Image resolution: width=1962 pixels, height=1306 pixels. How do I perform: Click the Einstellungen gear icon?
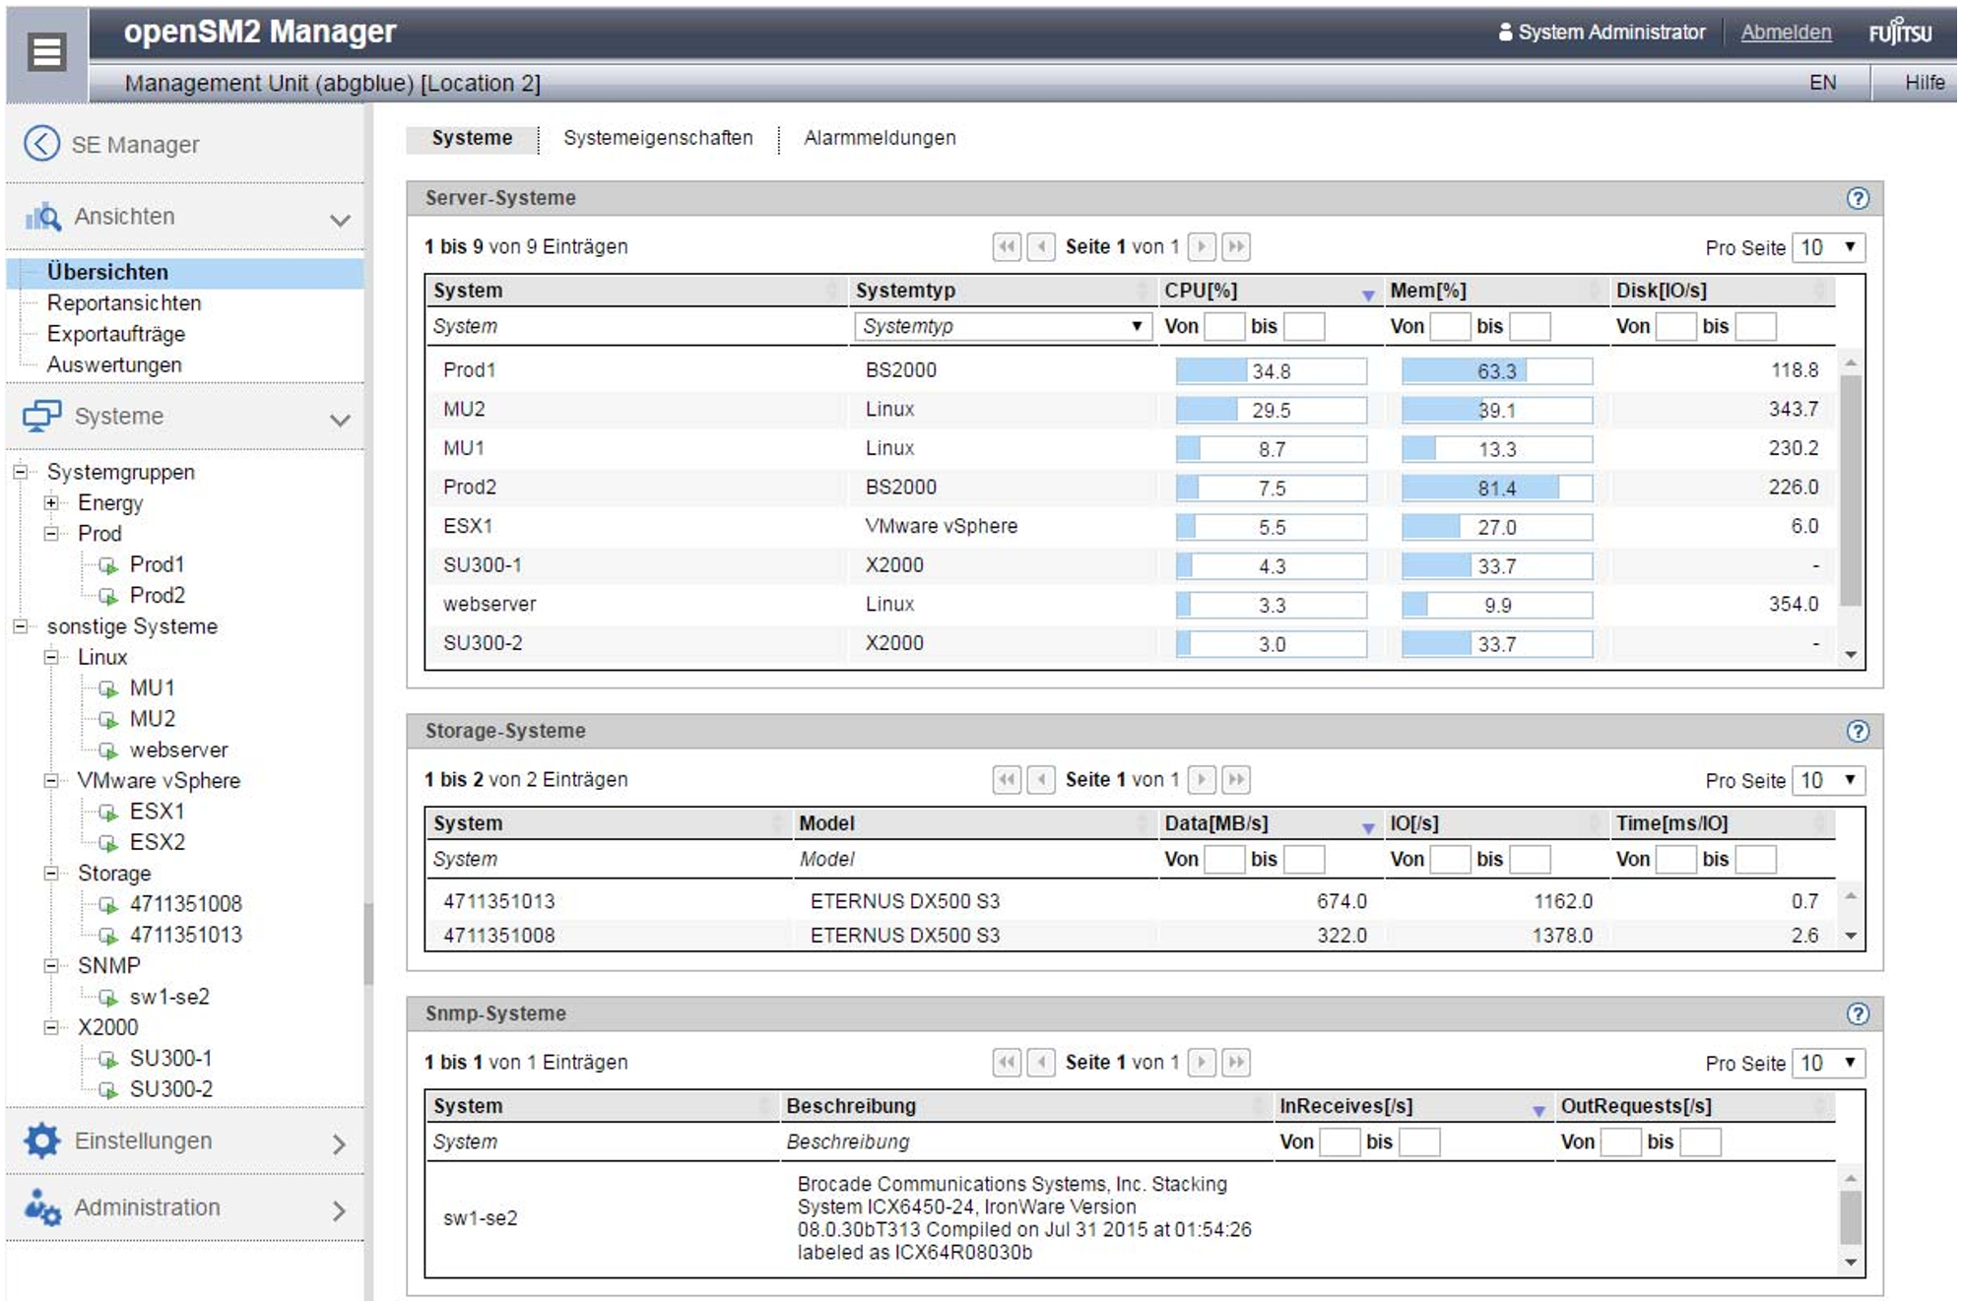tap(41, 1141)
